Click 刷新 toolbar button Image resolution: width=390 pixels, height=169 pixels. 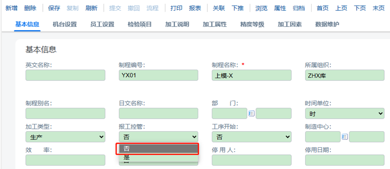click(x=91, y=8)
